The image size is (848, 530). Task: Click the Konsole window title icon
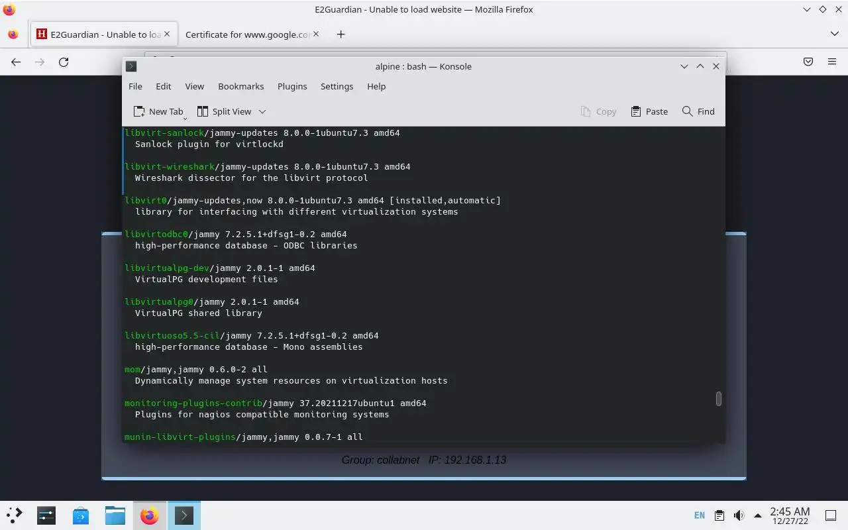click(x=131, y=66)
